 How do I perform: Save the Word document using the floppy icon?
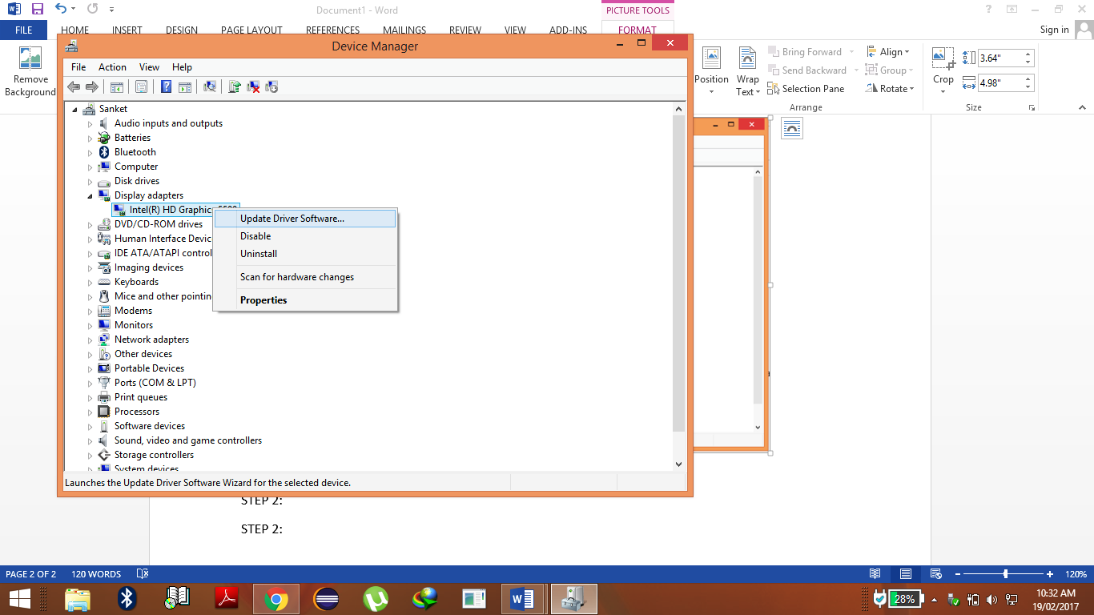tap(38, 10)
